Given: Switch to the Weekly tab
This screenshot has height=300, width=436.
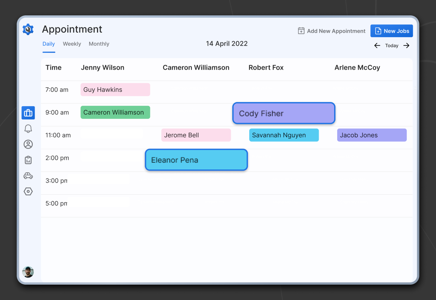Looking at the screenshot, I should [72, 44].
